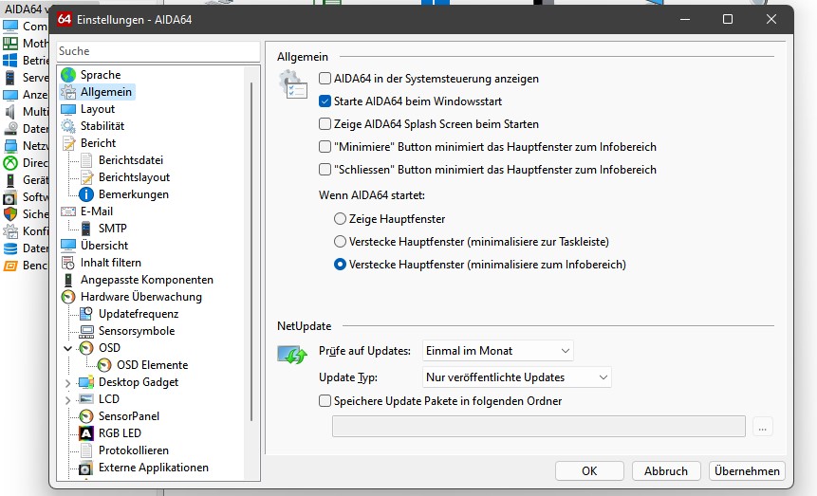The image size is (817, 496).
Task: Open Stabilität settings page
Action: tap(102, 126)
